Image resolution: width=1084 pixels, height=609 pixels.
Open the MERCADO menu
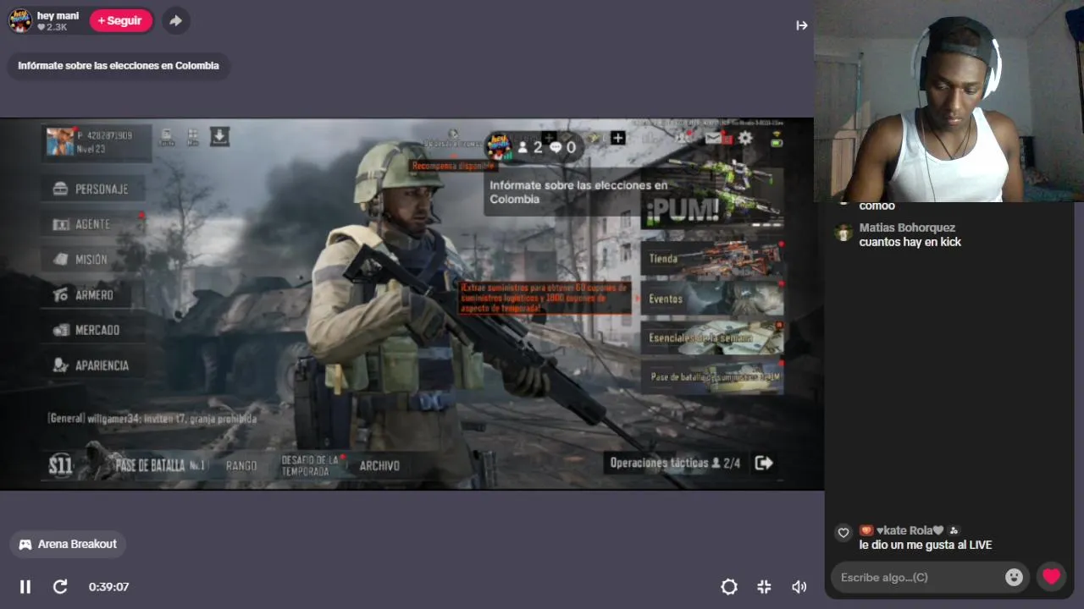point(92,330)
